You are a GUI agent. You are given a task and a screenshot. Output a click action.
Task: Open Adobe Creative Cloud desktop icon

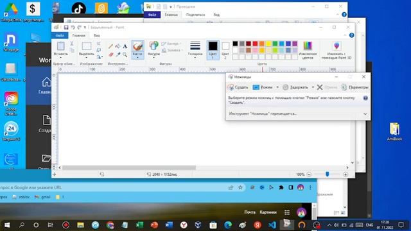[11, 103]
